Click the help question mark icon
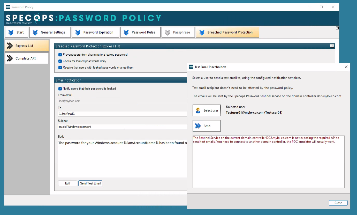Viewport: 357px width, 215px height. pos(337,28)
